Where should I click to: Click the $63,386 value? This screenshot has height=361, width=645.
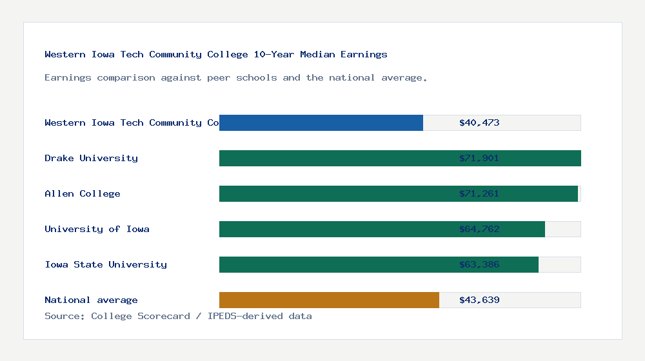tap(479, 264)
